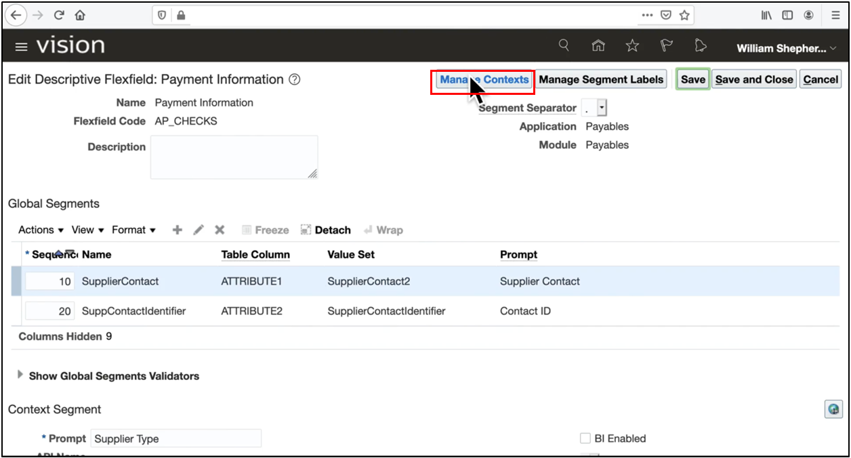This screenshot has width=851, height=458.
Task: Add a global segment with plus icon
Action: click(177, 230)
